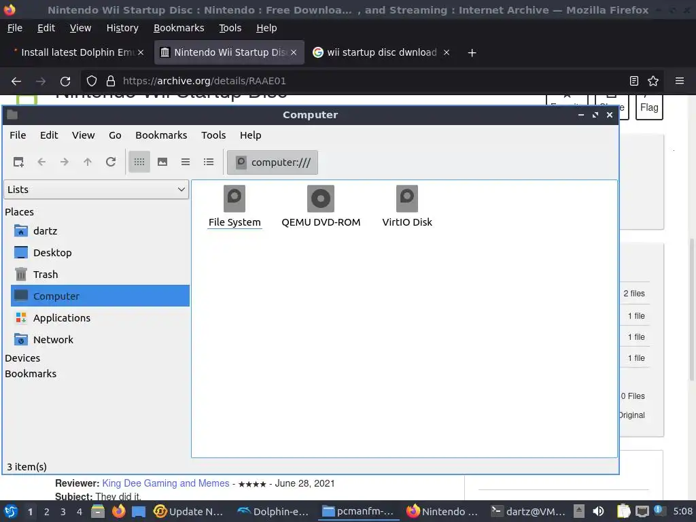The image size is (696, 522).
Task: Reload the archive.org page
Action: [65, 82]
